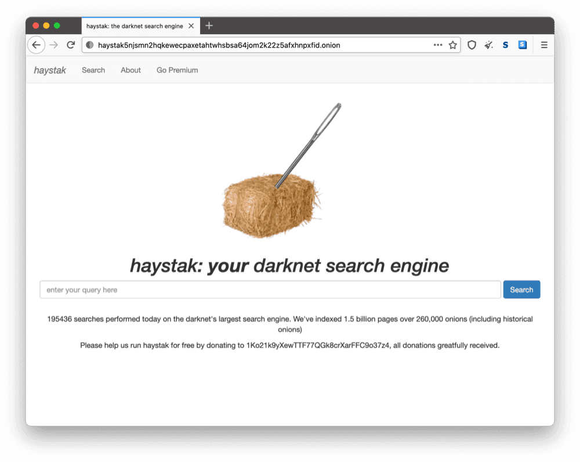Open the About page
580x462 pixels.
pos(130,70)
